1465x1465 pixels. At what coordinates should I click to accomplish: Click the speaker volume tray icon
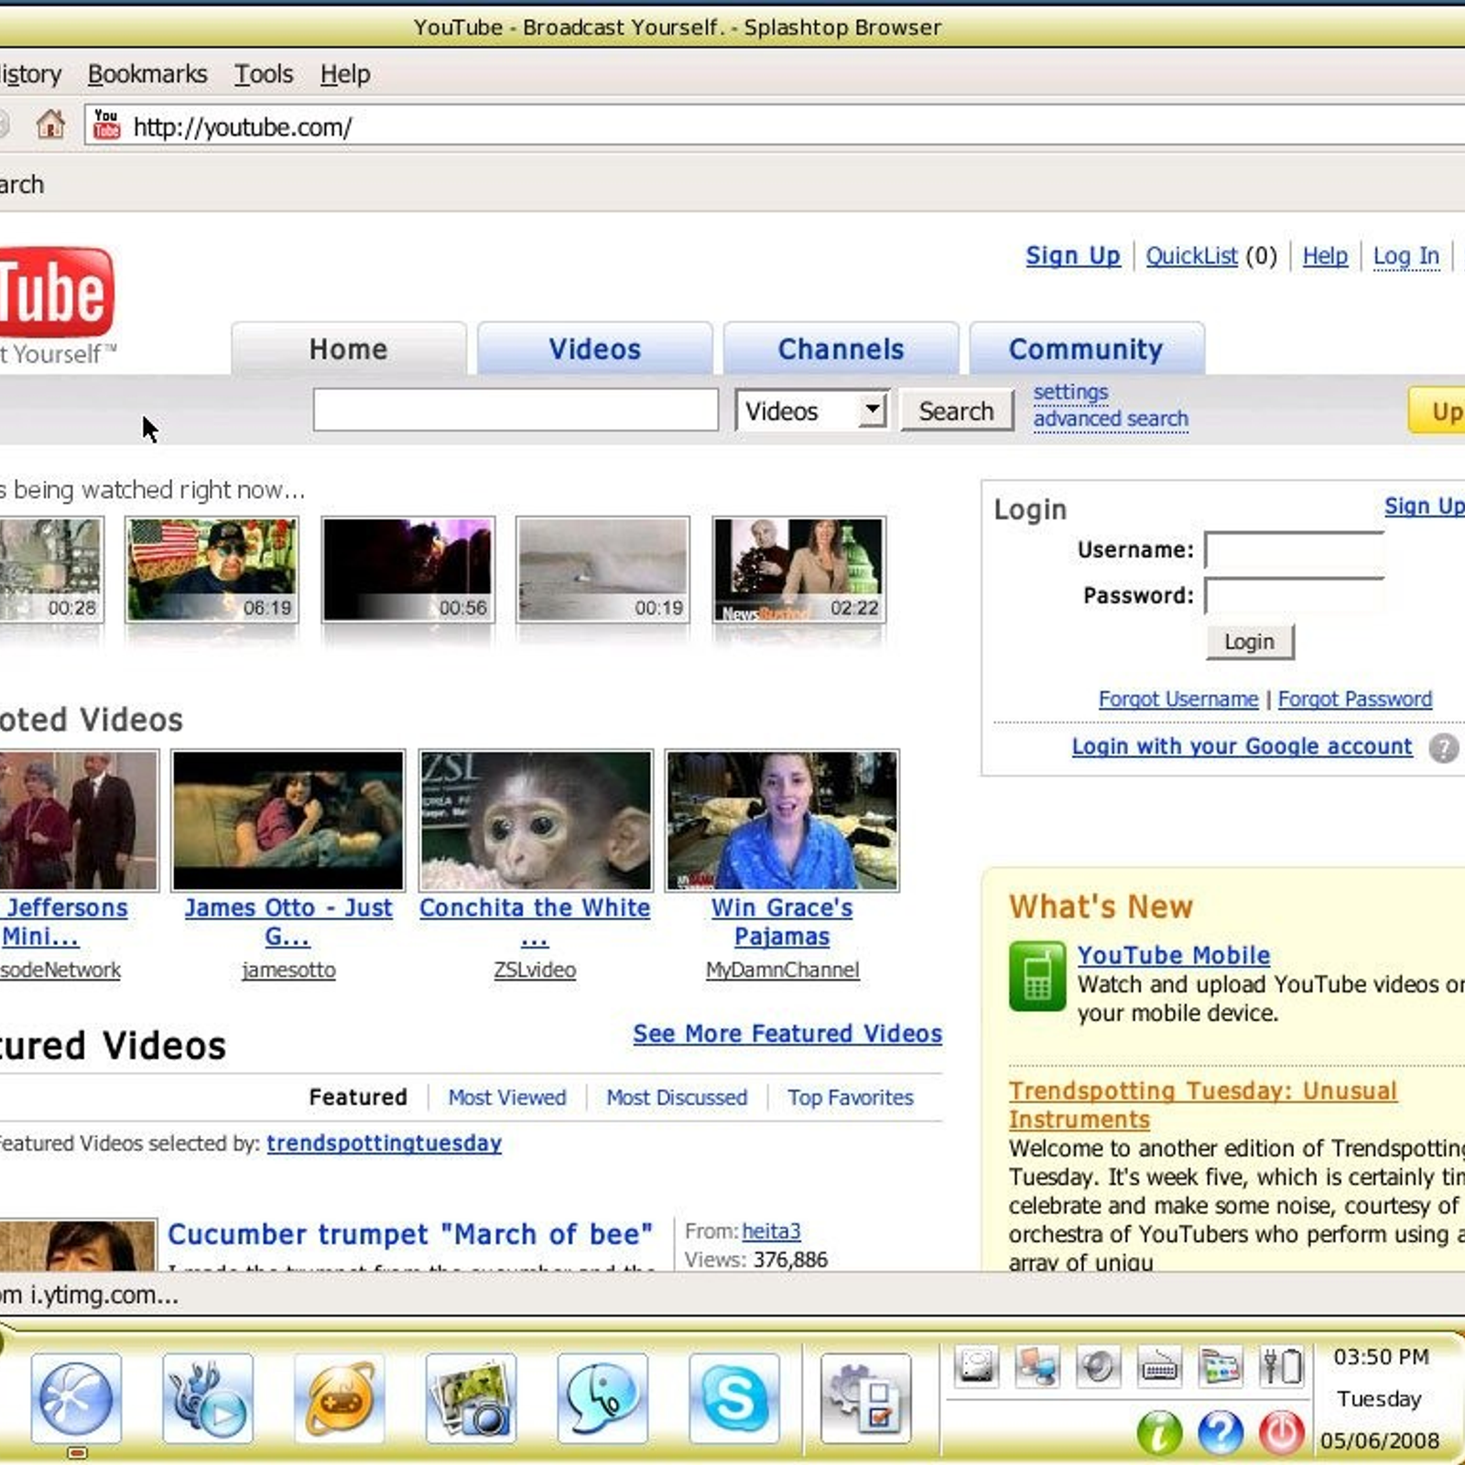[x=1098, y=1367]
